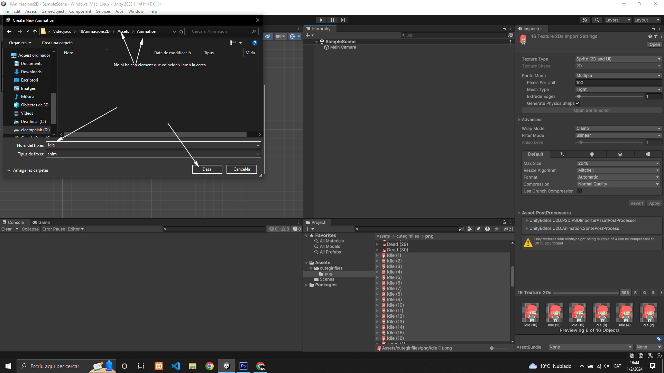
Task: Click the Play button in Unity toolbar
Action: [321, 20]
